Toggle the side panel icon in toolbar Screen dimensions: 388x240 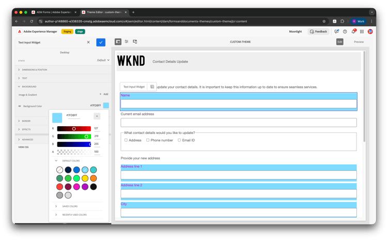(x=118, y=41)
